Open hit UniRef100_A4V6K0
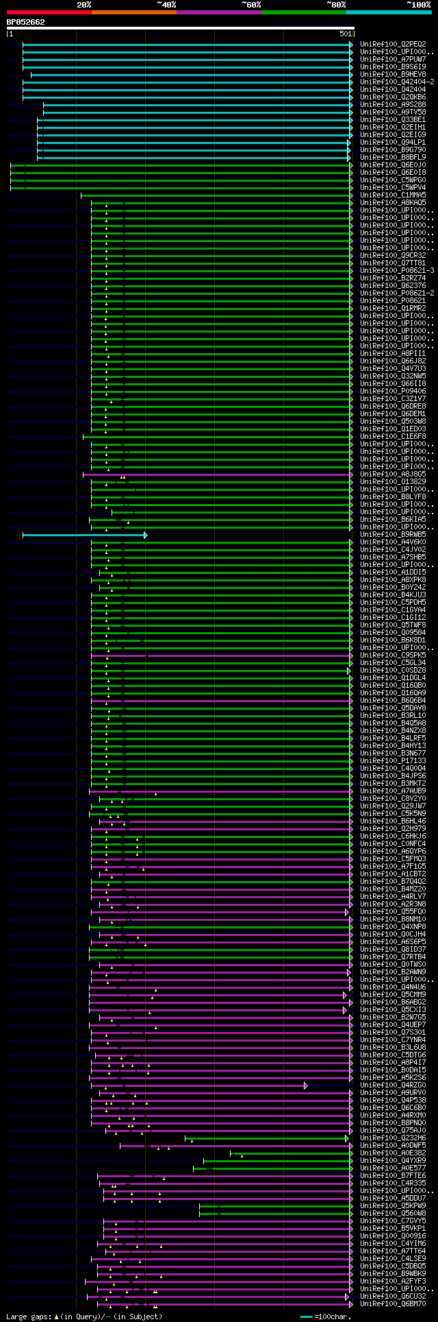Screen dimensions: 438x1322 (394, 542)
